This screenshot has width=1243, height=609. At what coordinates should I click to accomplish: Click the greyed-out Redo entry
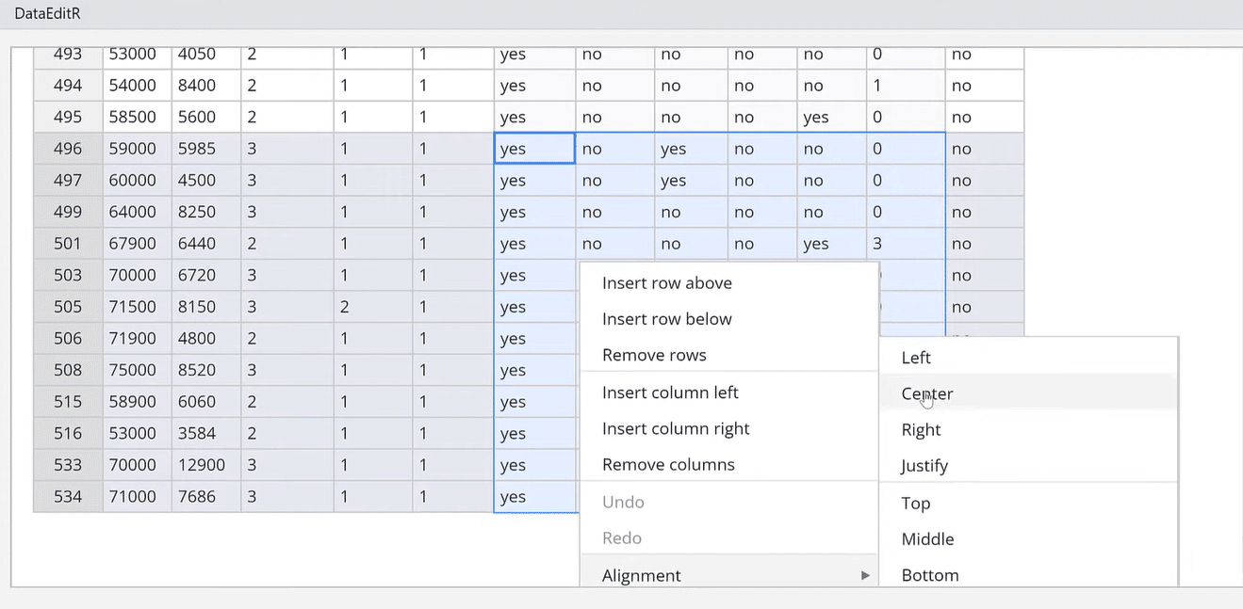728,537
